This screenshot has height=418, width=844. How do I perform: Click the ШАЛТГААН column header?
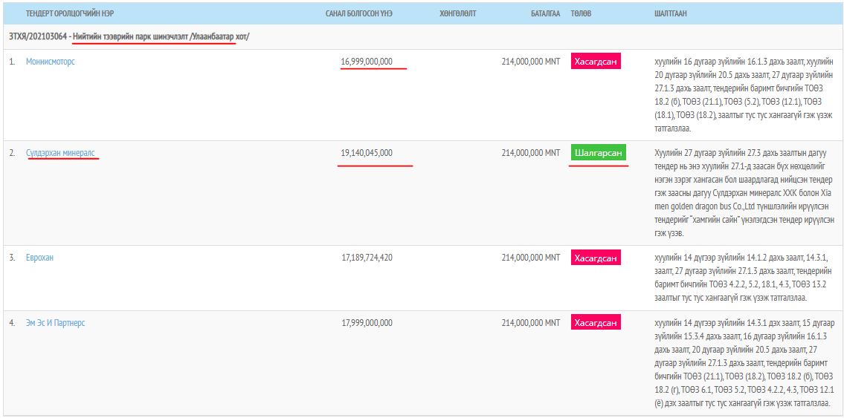click(x=670, y=13)
